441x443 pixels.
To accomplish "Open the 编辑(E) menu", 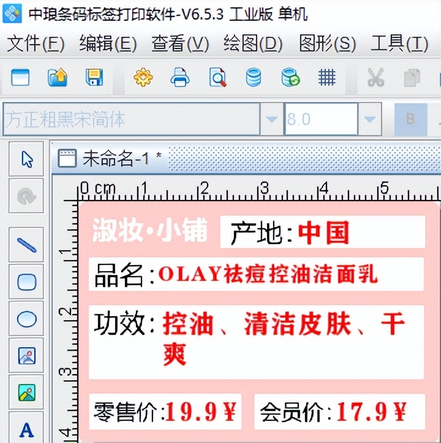I will [x=108, y=44].
